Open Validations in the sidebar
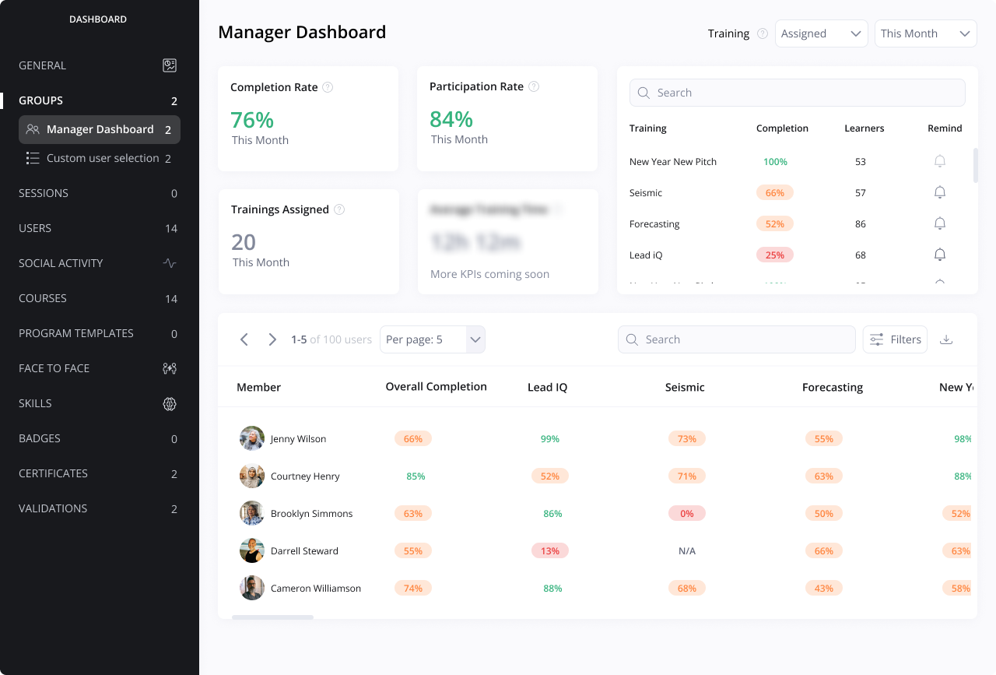 pyautogui.click(x=100, y=508)
